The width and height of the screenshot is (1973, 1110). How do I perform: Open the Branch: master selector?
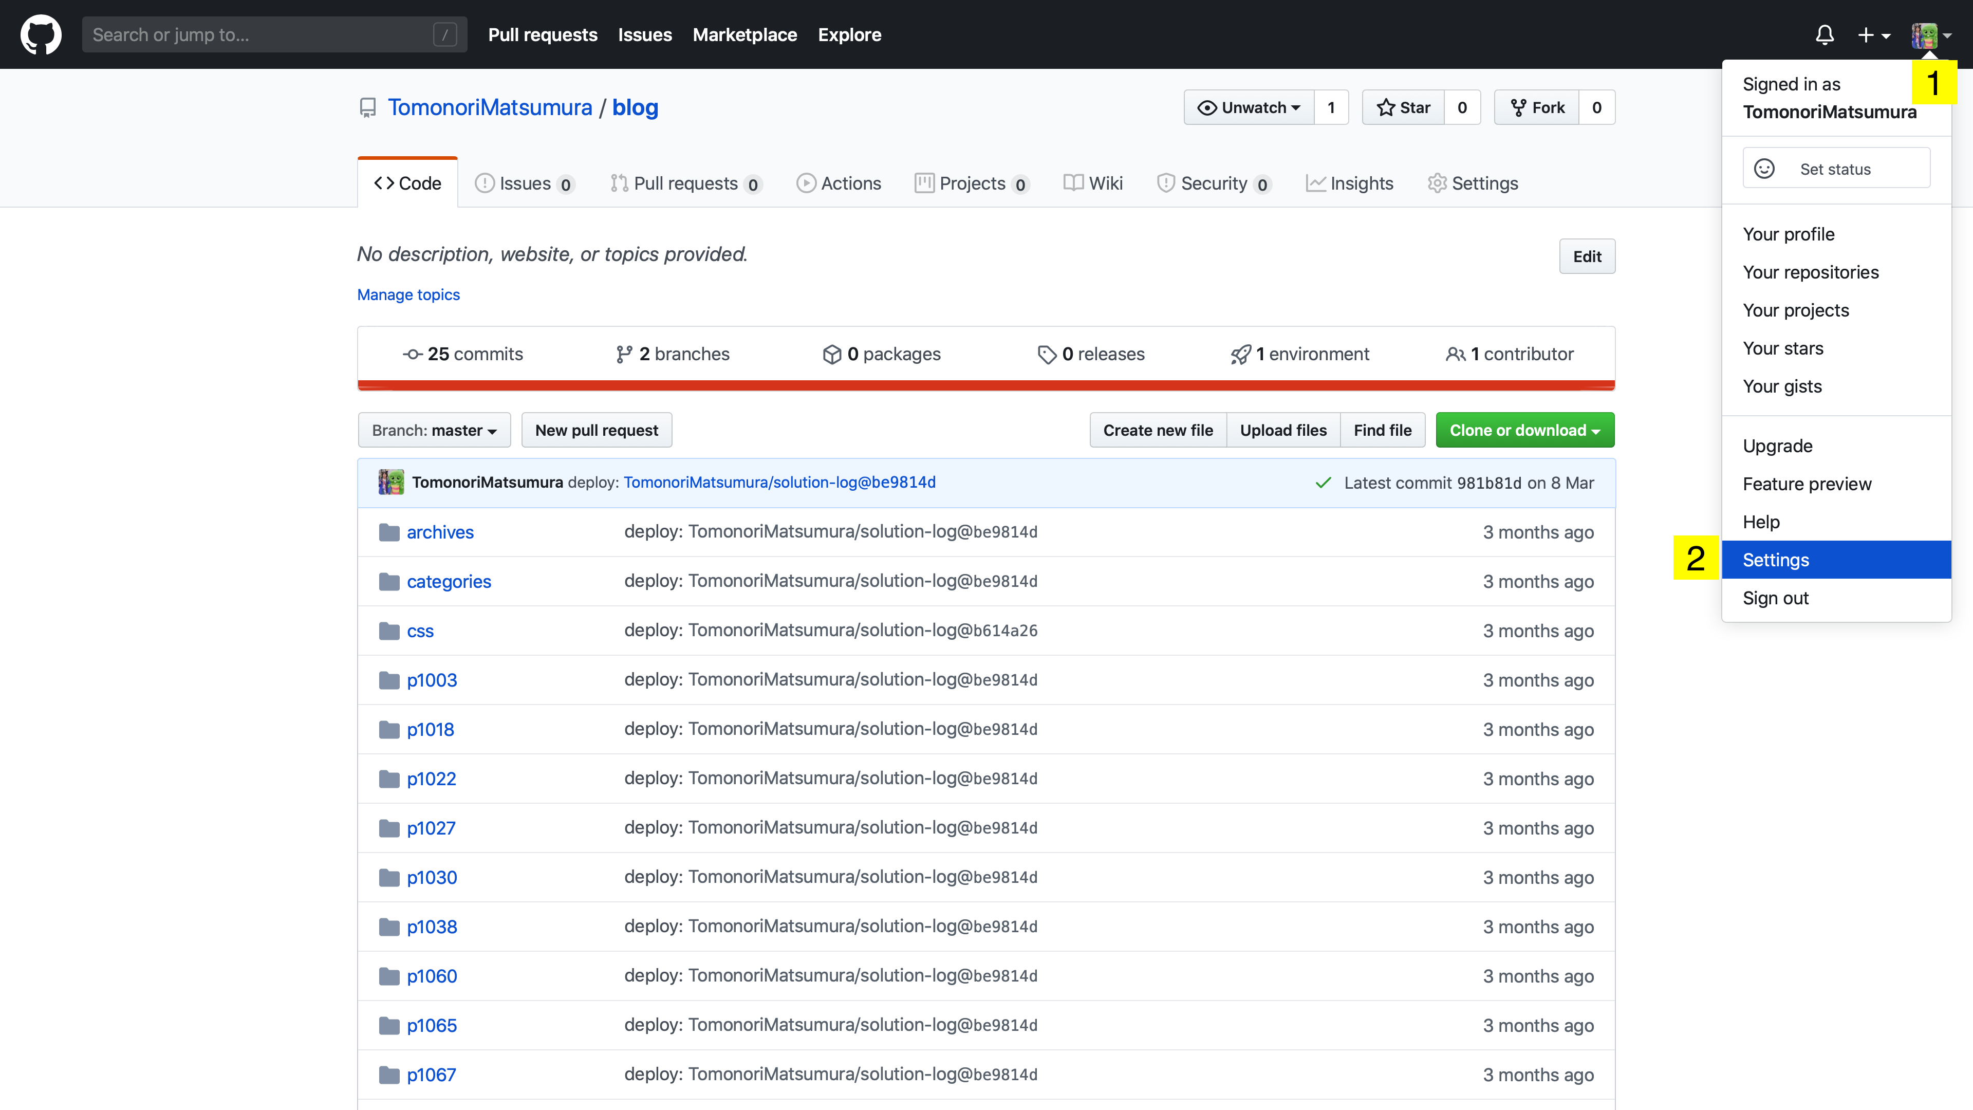coord(434,430)
